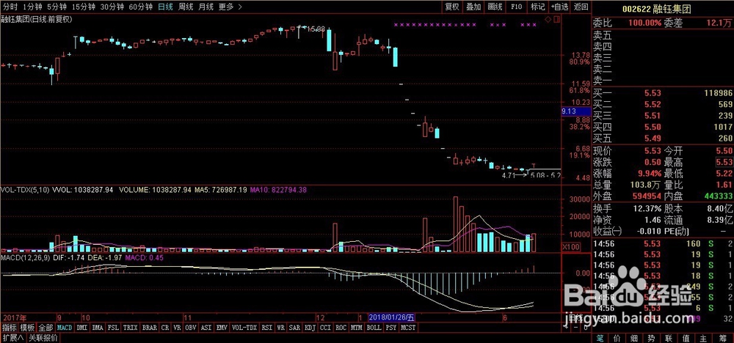Image resolution: width=734 pixels, height=343 pixels.
Task: Select the KDJ indicator
Action: (x=310, y=328)
